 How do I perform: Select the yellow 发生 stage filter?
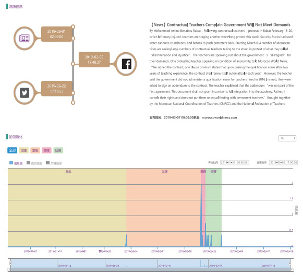coord(24,150)
